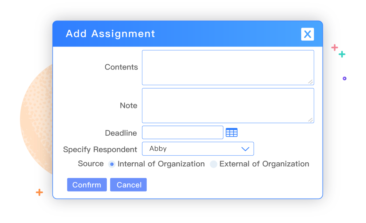Click the Add Assignment title bar text
This screenshot has height=223, width=366.
point(110,34)
